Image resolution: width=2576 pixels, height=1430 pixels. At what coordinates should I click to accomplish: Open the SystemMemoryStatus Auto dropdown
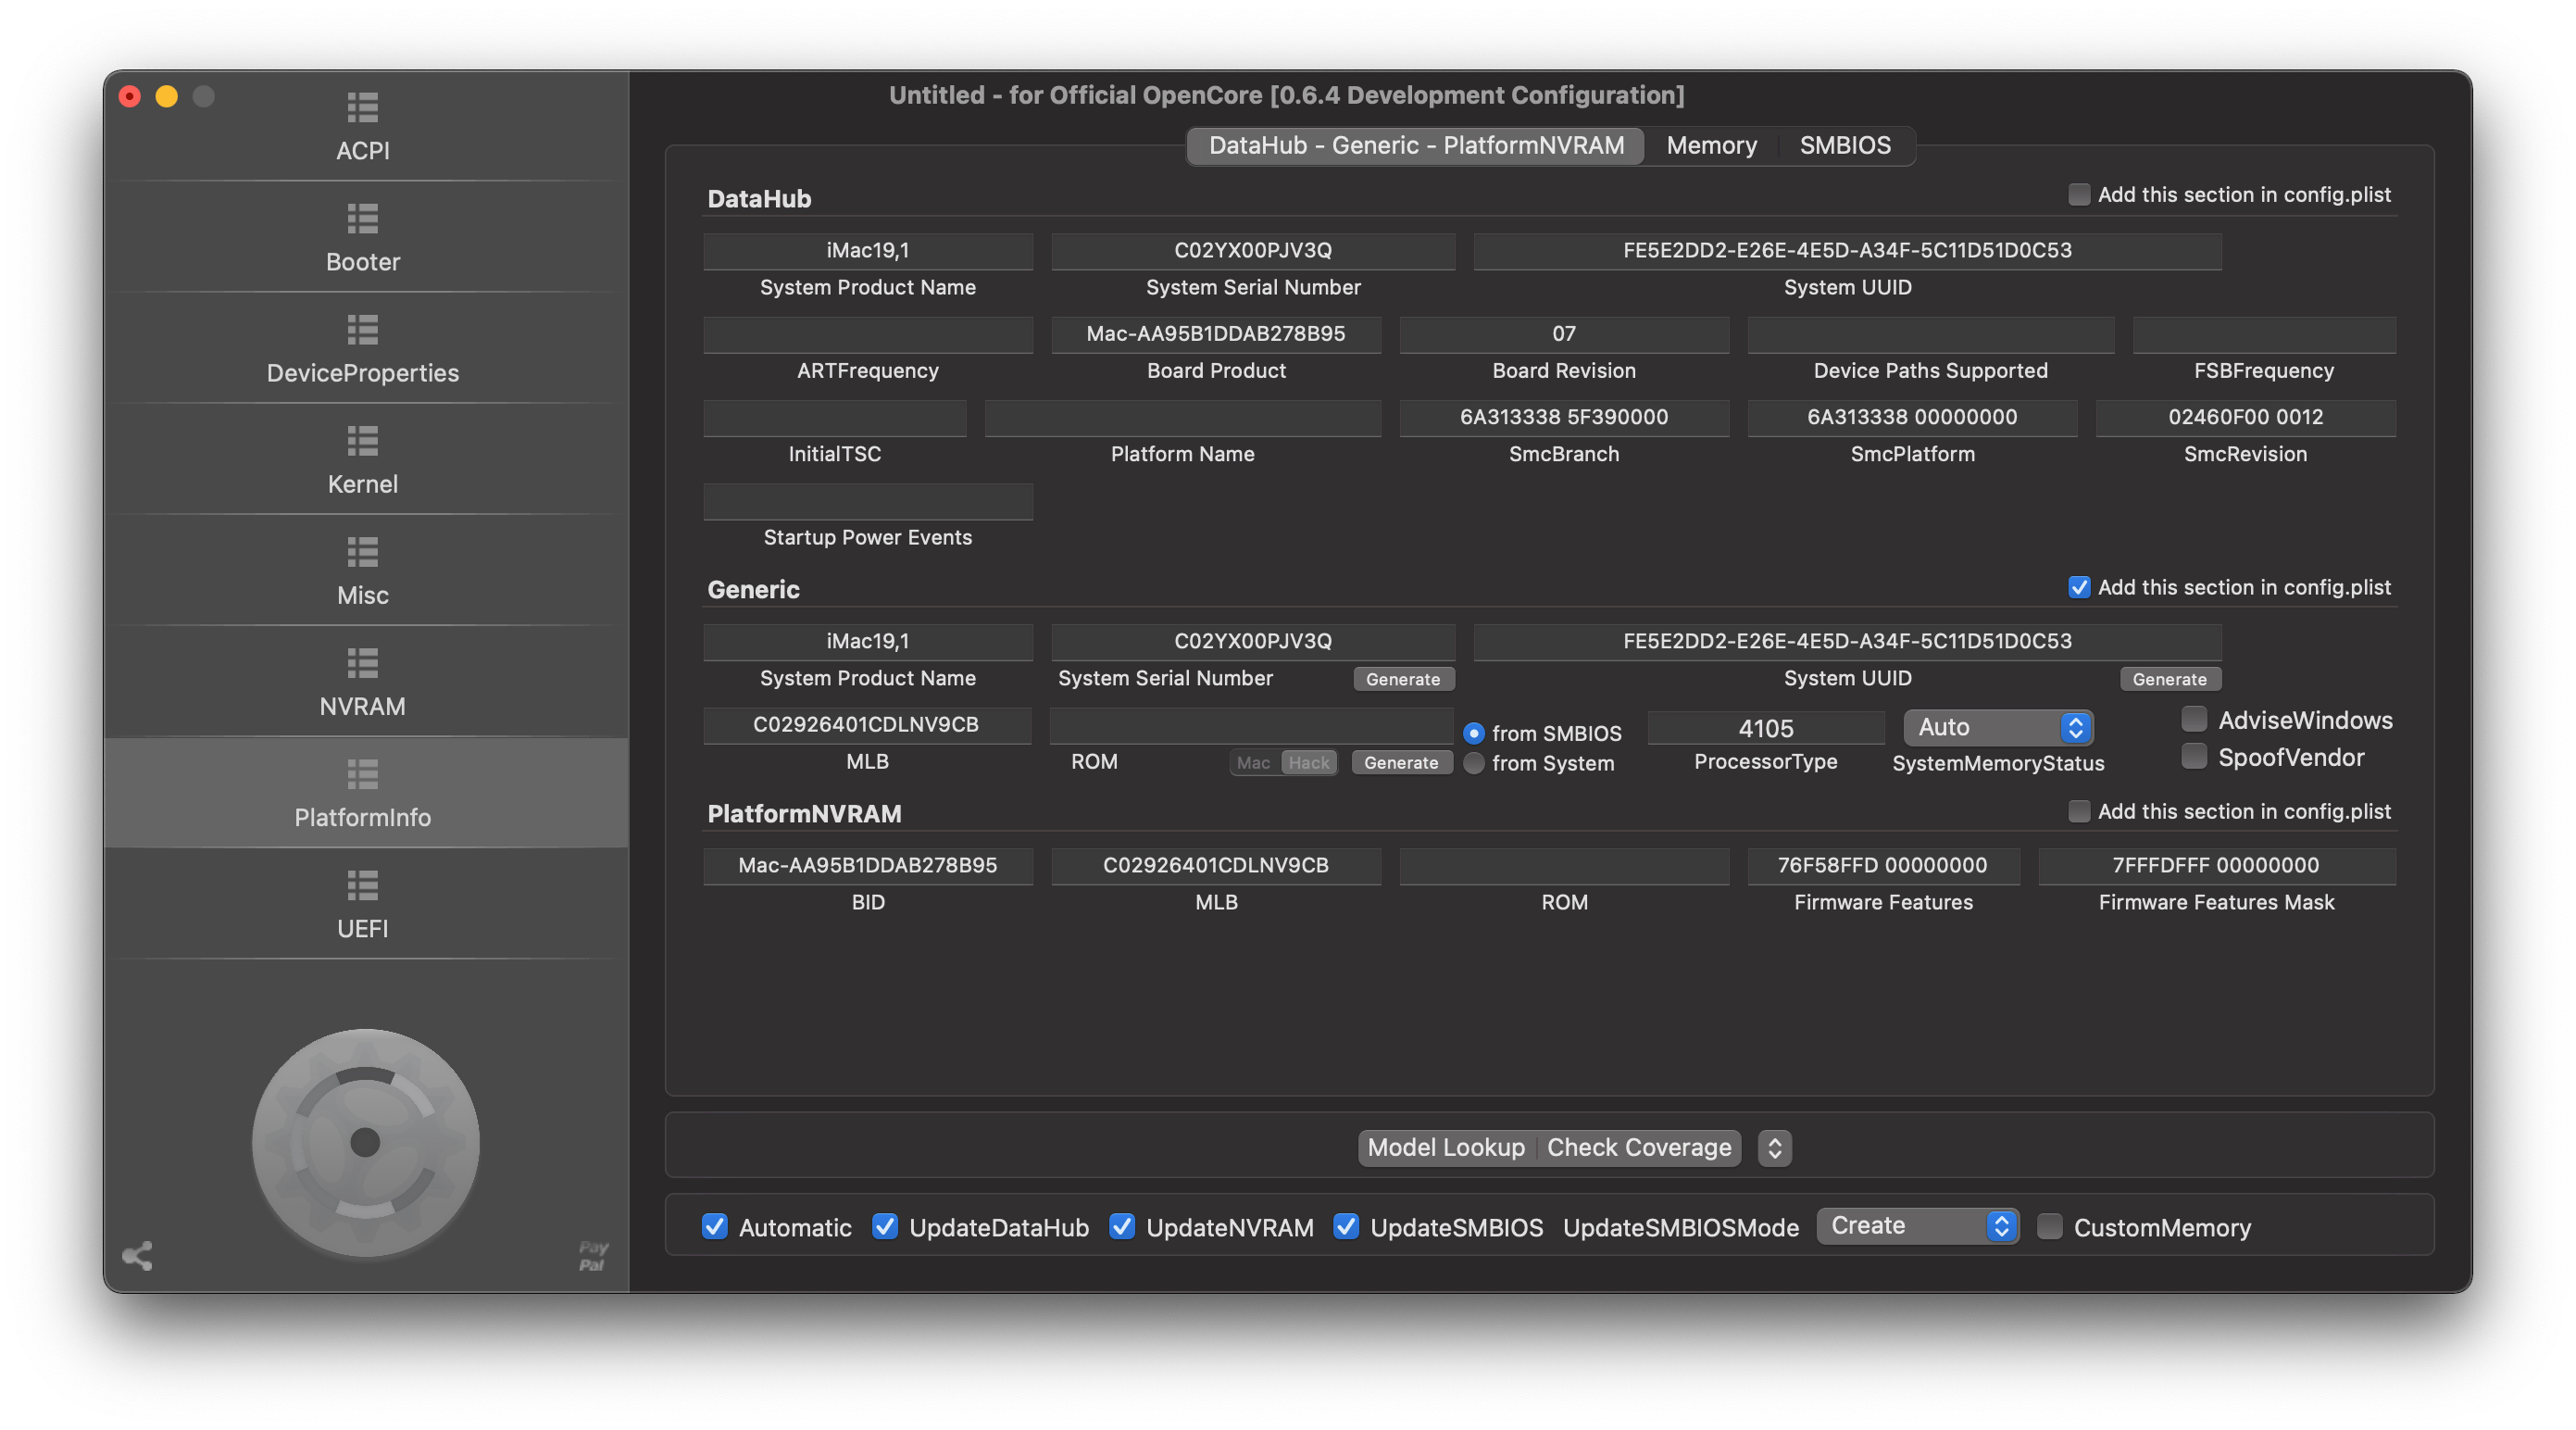(1997, 727)
